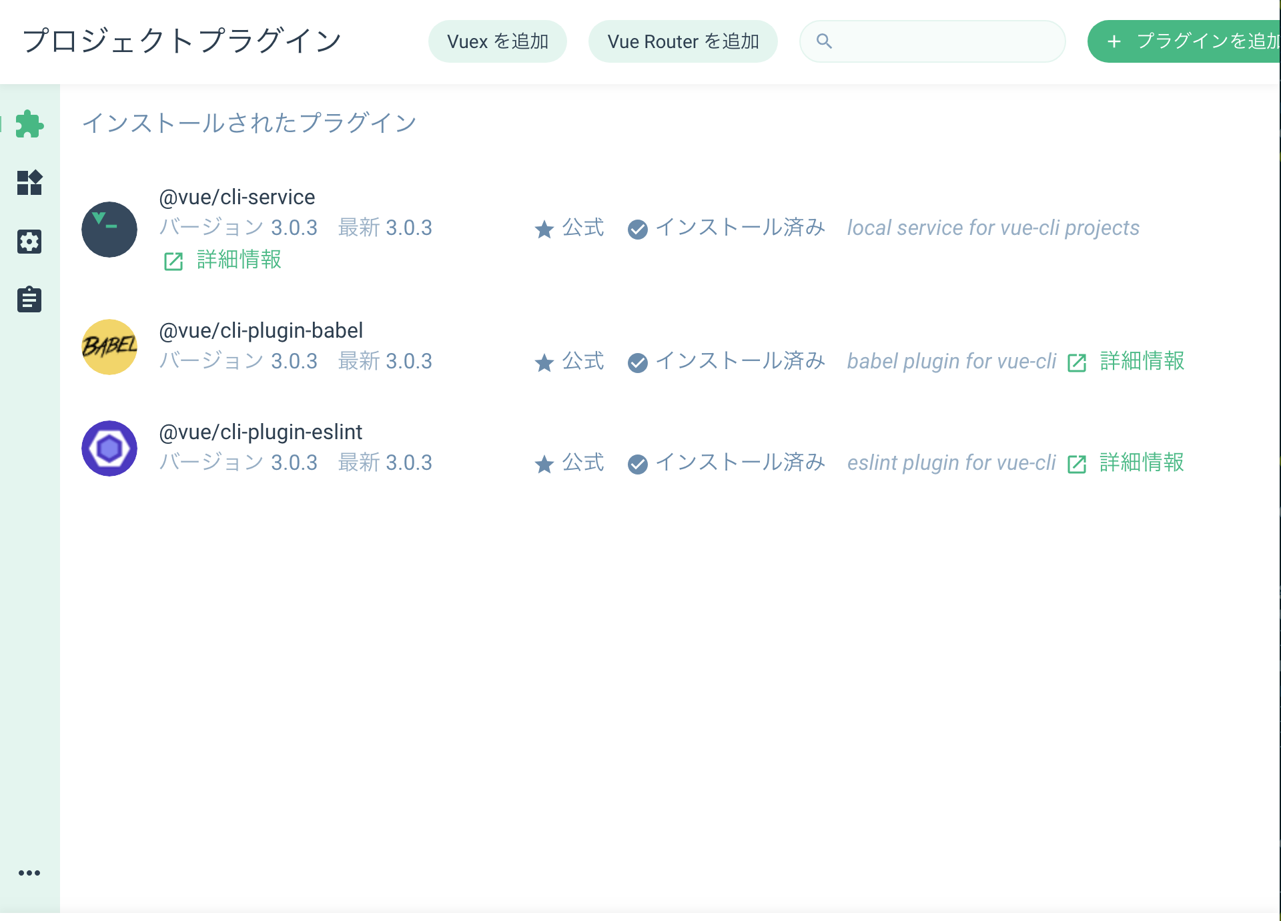
Task: Click インストール済み label in babel row
Action: point(741,361)
